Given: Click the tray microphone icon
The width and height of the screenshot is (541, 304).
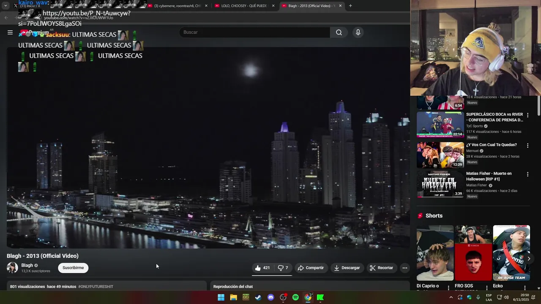Looking at the screenshot, I should pyautogui.click(x=478, y=297).
